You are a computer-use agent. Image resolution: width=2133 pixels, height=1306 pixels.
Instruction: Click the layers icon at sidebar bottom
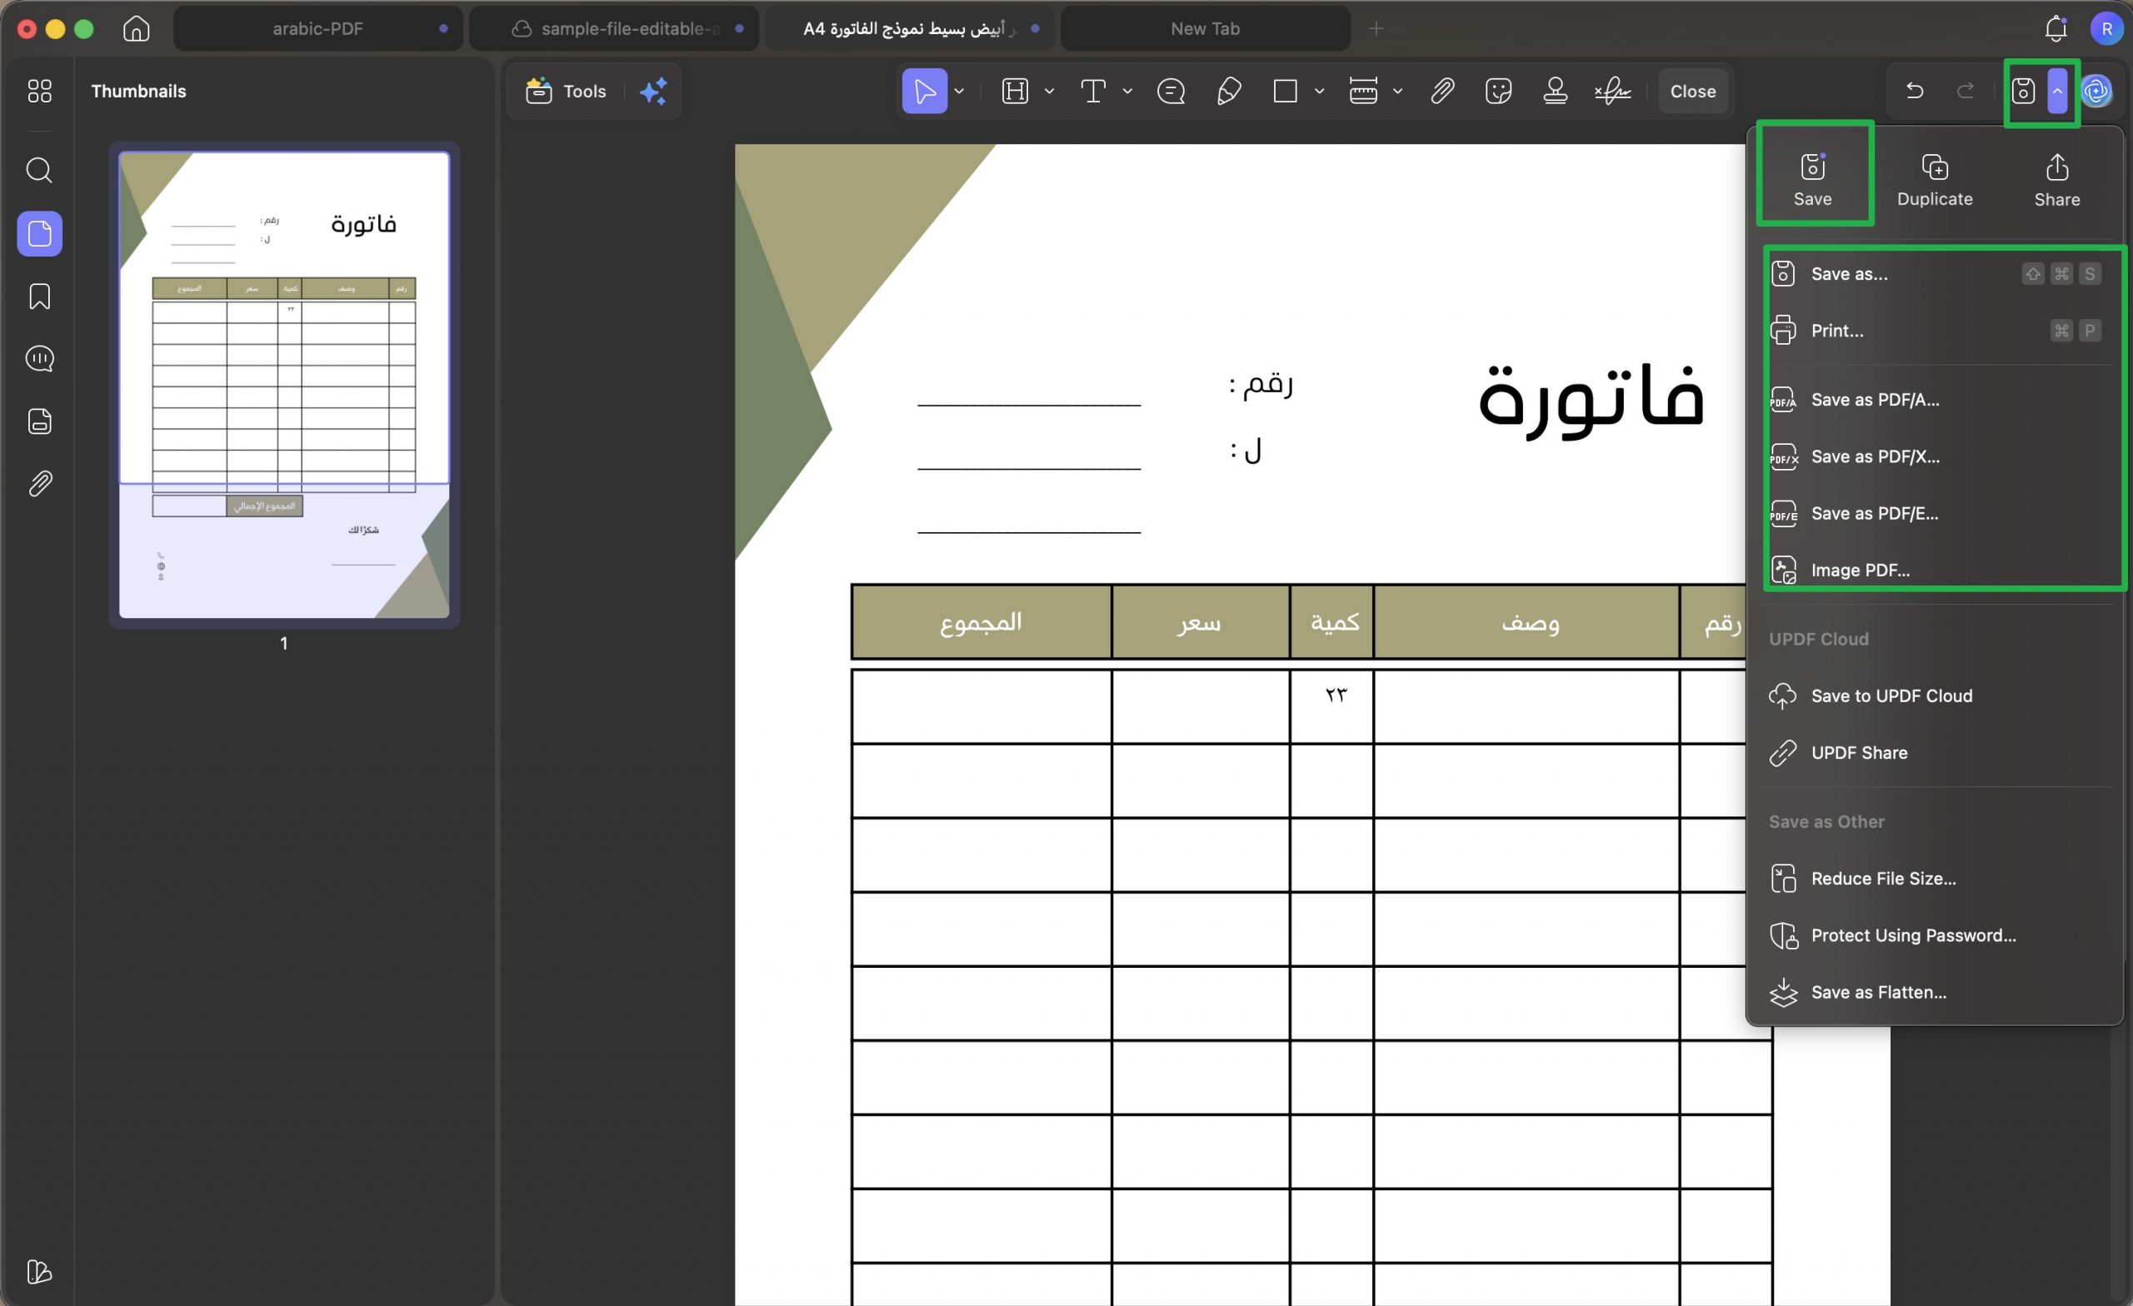[40, 1271]
